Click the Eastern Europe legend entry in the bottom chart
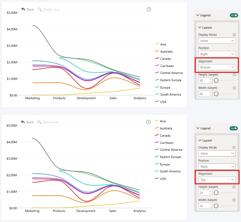 (168, 157)
